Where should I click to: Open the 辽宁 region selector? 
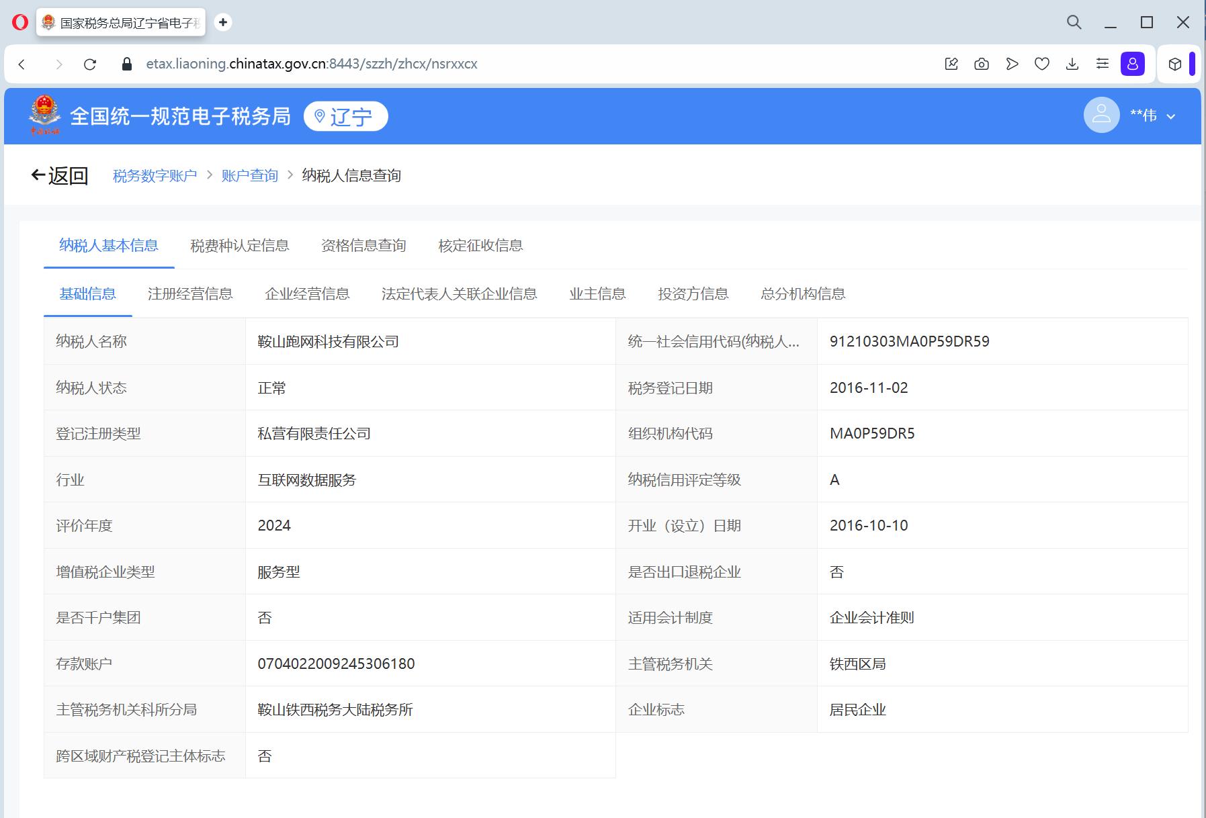click(345, 116)
